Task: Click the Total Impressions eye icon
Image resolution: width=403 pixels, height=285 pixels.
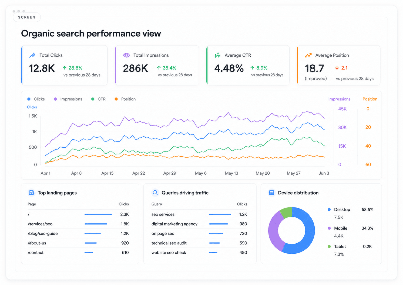Action: point(126,55)
